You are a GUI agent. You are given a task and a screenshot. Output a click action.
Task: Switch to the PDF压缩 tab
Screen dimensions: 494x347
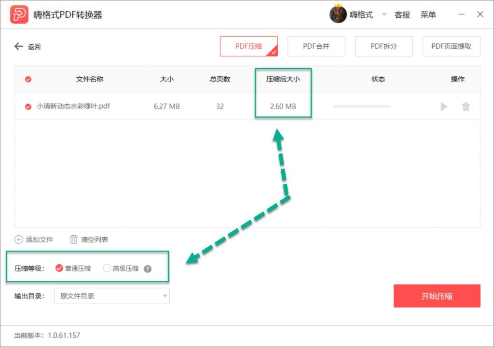[249, 46]
